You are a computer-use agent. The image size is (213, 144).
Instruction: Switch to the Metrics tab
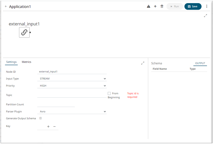[x=26, y=62]
